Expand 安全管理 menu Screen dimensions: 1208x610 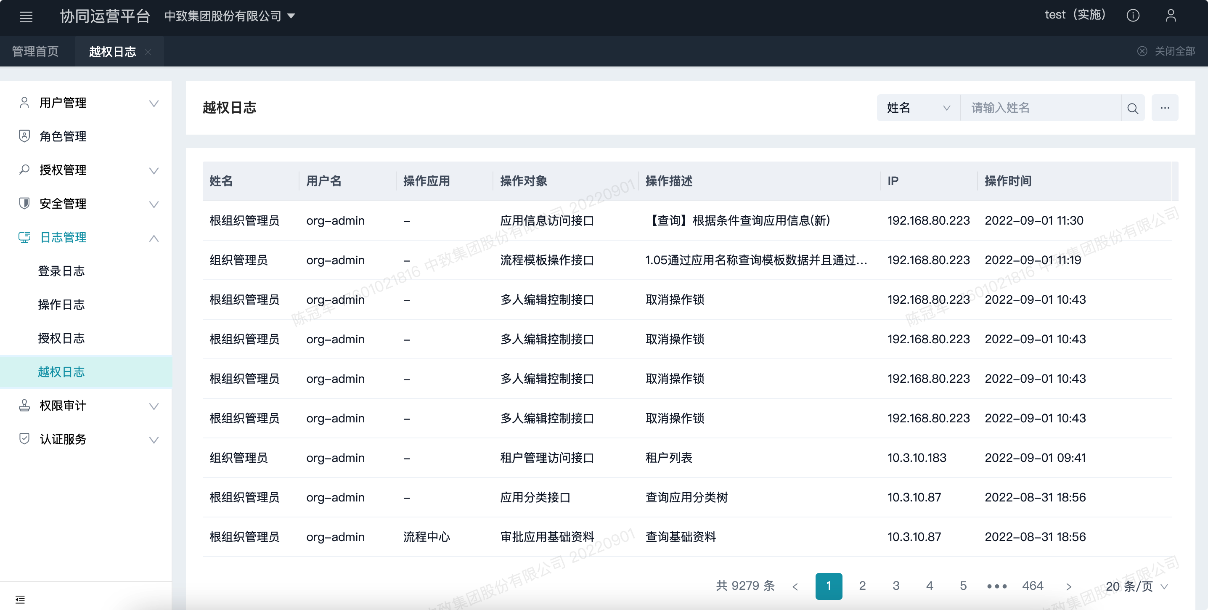pos(86,204)
